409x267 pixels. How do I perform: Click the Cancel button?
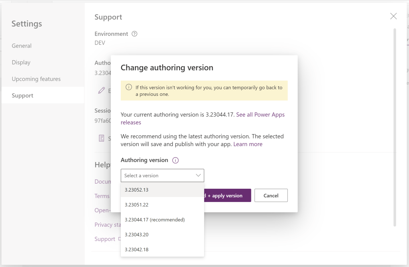point(271,196)
